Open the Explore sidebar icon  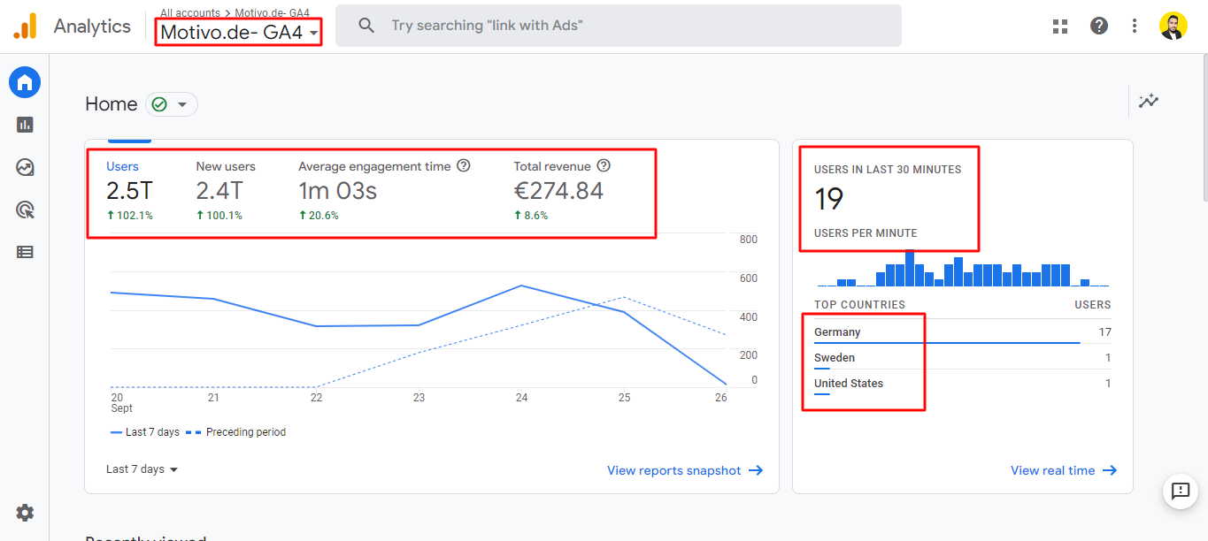(25, 167)
